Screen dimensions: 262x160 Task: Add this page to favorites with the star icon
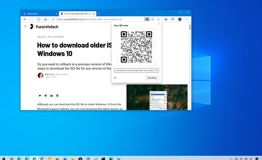click(x=158, y=19)
